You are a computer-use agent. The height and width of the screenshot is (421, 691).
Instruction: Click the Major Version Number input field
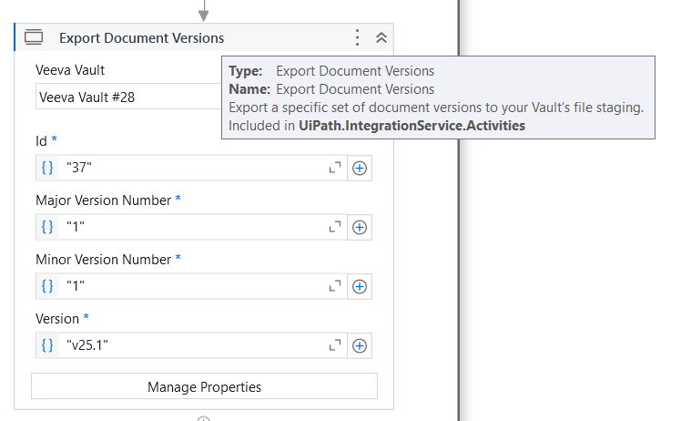(x=192, y=227)
